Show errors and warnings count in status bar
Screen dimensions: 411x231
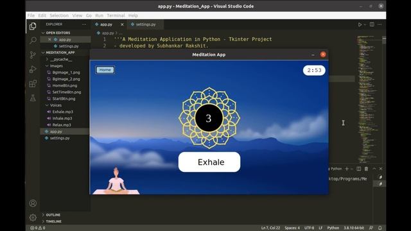37,228
